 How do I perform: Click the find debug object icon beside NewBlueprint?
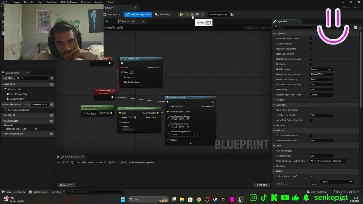point(232,14)
